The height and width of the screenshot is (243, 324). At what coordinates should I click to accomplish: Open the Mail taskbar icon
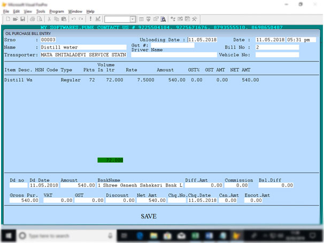point(181,236)
